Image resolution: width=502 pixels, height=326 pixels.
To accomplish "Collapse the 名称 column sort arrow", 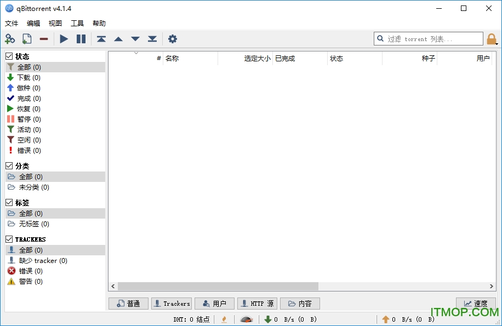I will tap(136, 53).
